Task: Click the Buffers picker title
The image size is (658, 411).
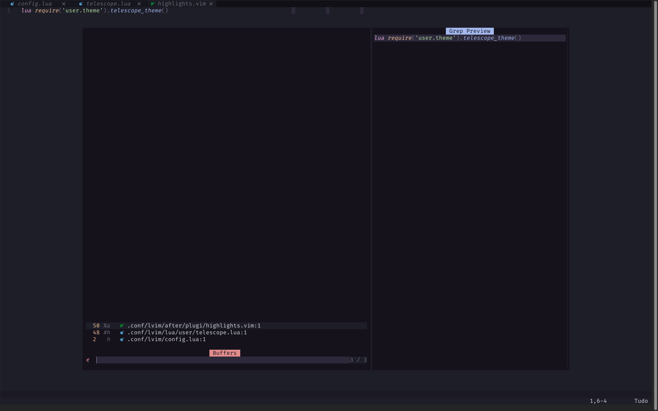Action: tap(224, 353)
